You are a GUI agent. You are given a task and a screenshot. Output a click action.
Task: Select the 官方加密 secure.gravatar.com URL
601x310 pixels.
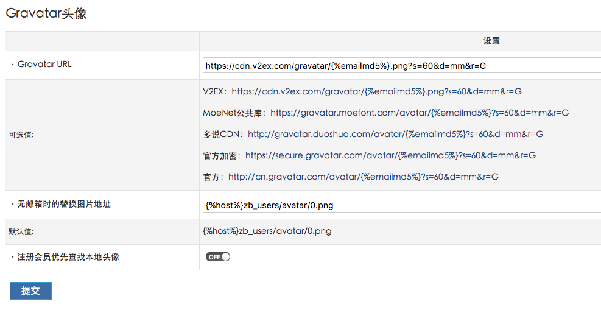pos(390,155)
